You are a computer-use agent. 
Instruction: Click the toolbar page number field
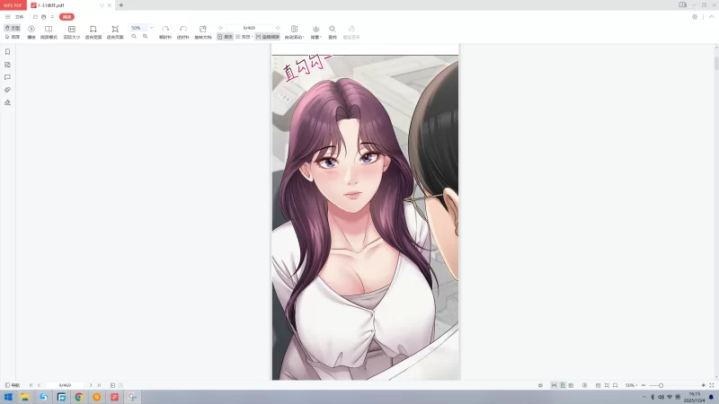click(x=249, y=28)
